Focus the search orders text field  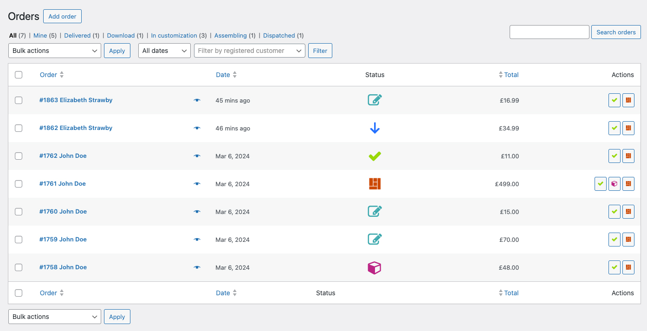(549, 32)
